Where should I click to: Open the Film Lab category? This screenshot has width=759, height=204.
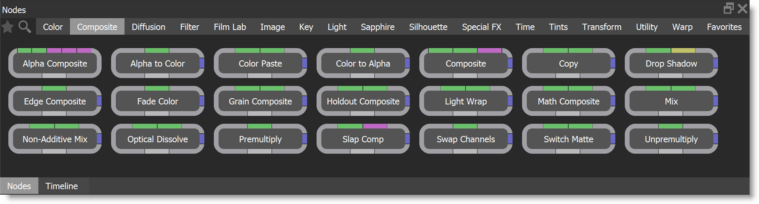(230, 27)
